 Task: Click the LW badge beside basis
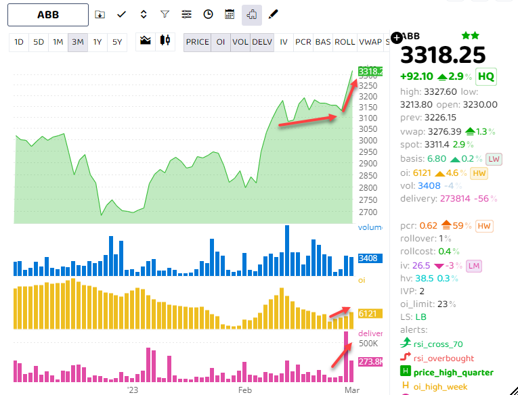[x=494, y=159]
